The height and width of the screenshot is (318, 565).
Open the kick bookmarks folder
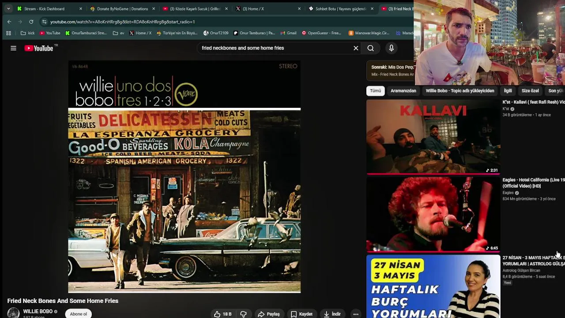tap(27, 33)
